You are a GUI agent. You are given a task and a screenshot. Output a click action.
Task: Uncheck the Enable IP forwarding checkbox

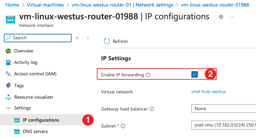coord(195,74)
